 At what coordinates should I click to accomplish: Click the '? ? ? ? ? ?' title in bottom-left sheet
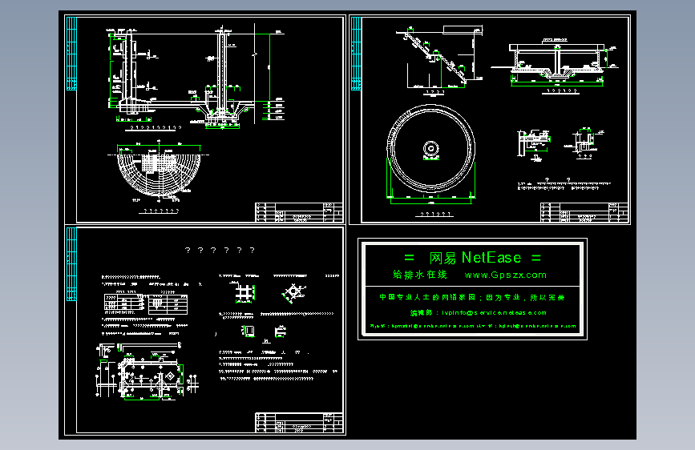pyautogui.click(x=220, y=251)
